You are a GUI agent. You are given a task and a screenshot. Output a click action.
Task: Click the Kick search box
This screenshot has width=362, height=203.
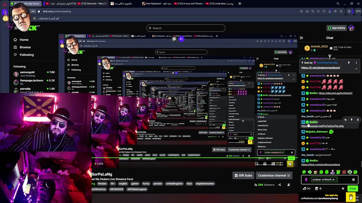coord(186,28)
